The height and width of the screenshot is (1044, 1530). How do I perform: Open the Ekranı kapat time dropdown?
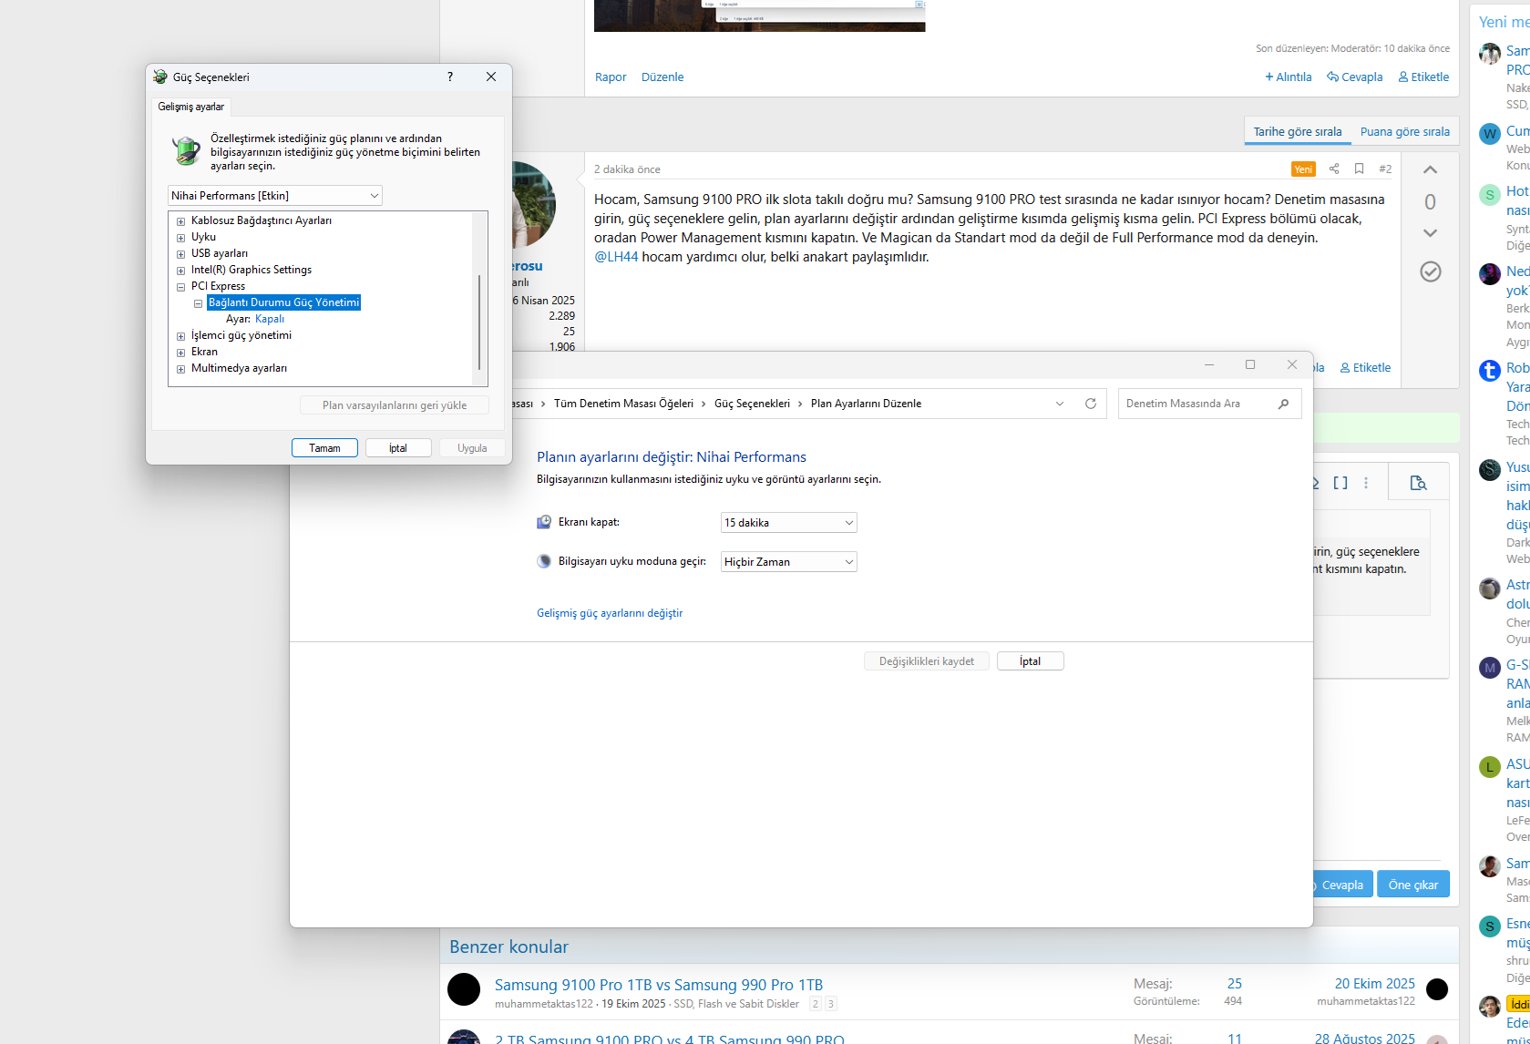pos(789,523)
